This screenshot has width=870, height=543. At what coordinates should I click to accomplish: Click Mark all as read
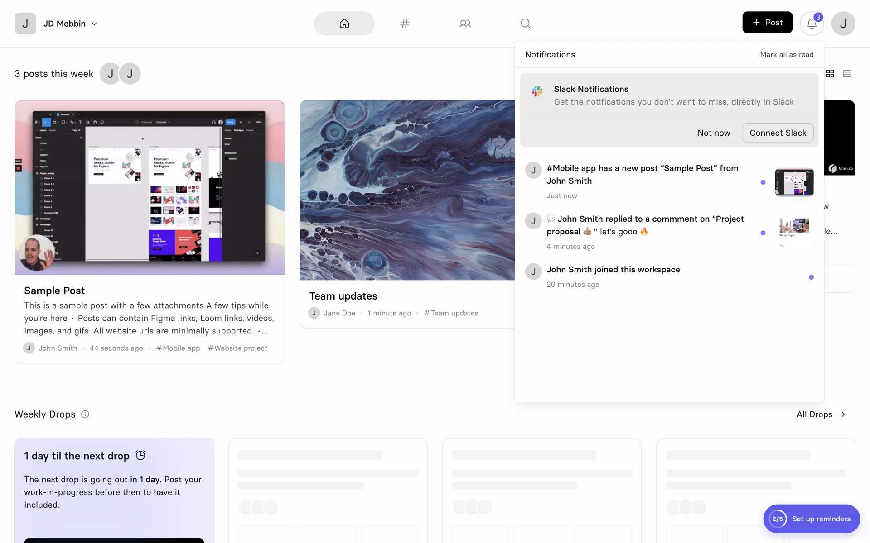tap(787, 54)
